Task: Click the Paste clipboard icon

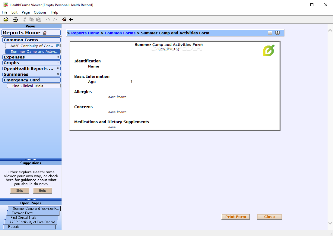Action: click(x=38, y=20)
